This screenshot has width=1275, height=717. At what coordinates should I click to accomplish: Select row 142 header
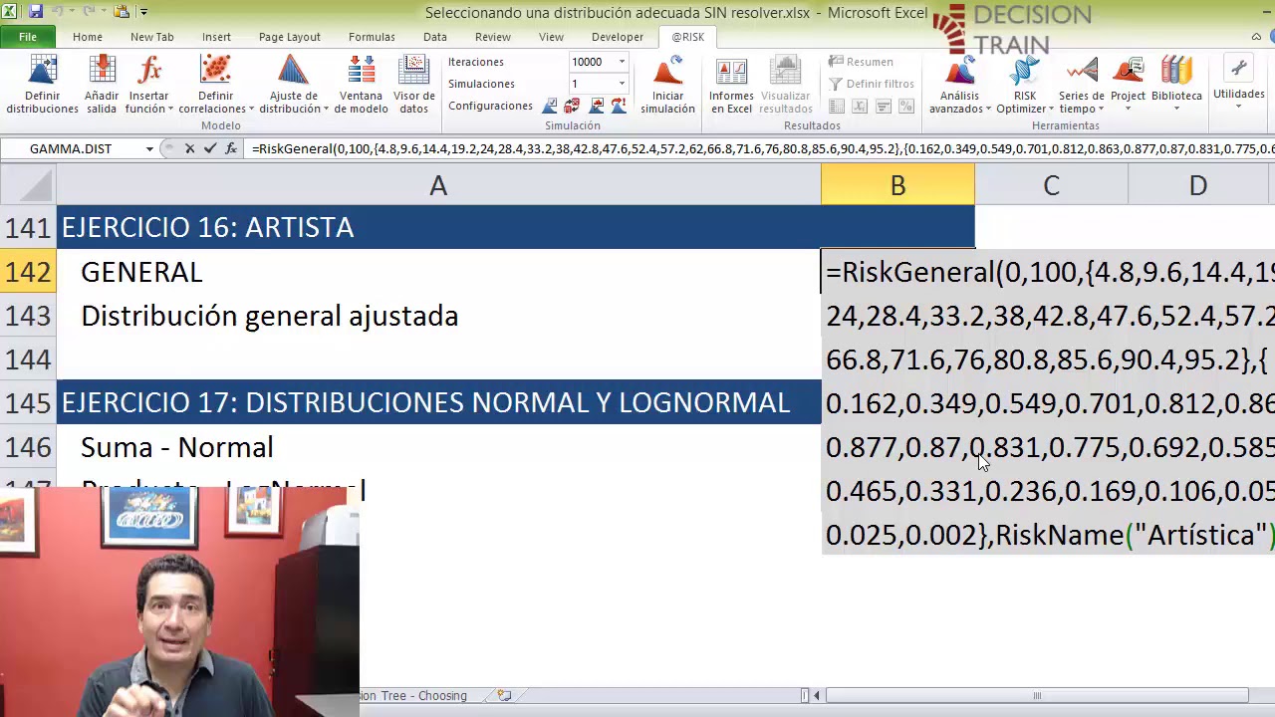[28, 272]
